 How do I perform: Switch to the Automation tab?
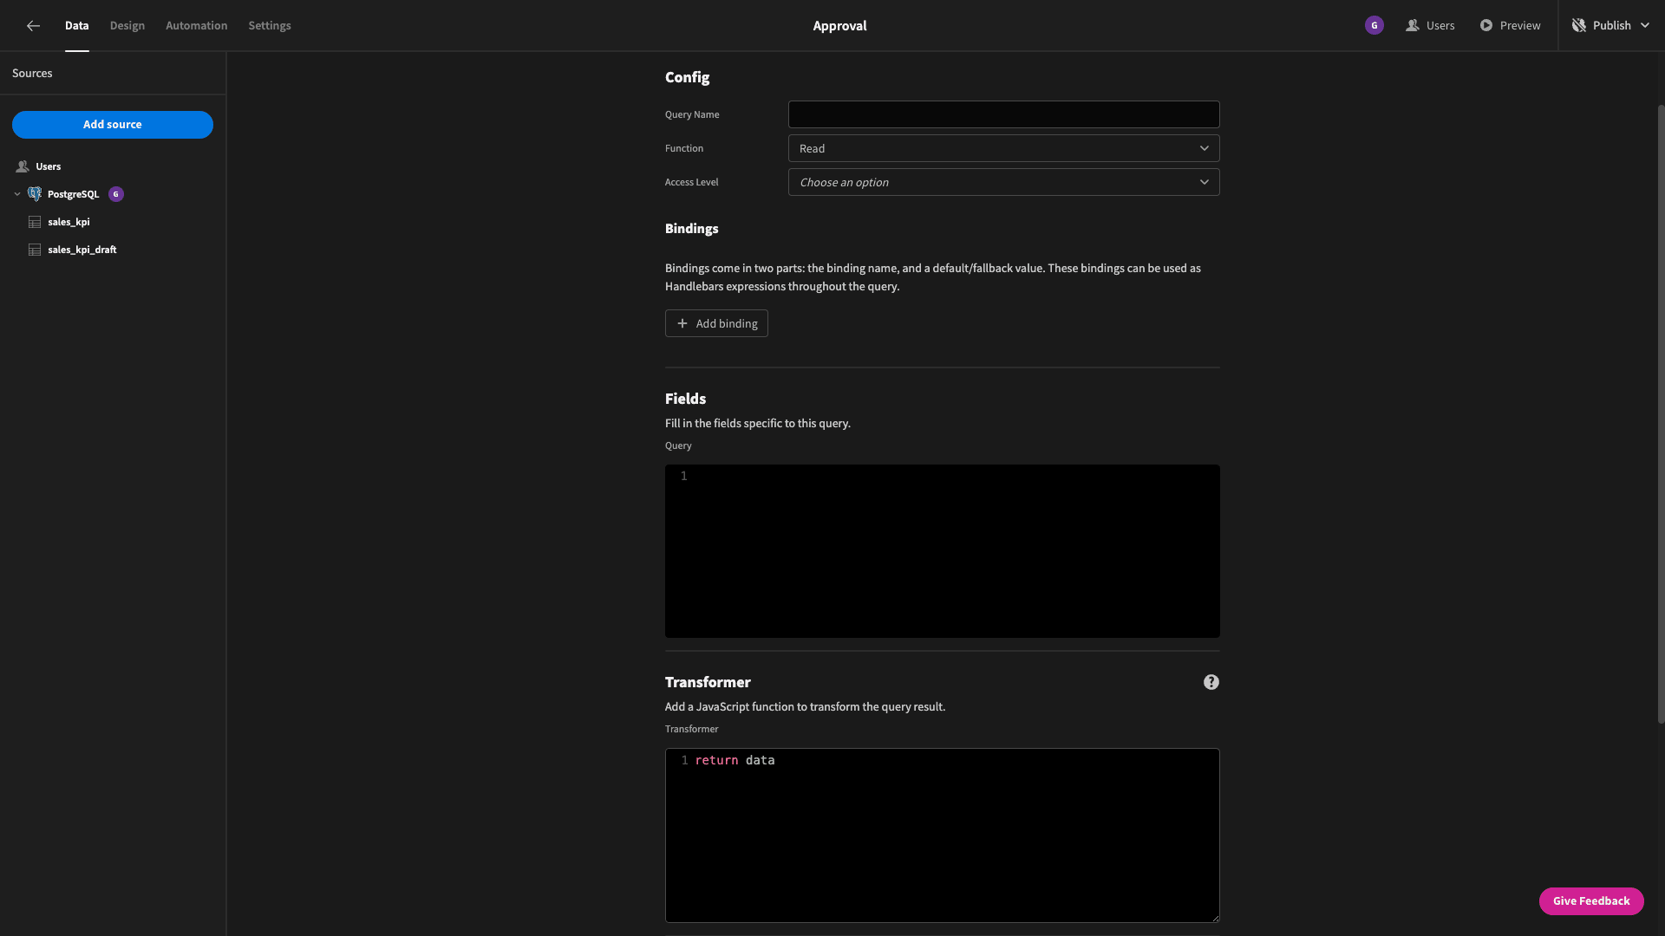[x=197, y=26]
